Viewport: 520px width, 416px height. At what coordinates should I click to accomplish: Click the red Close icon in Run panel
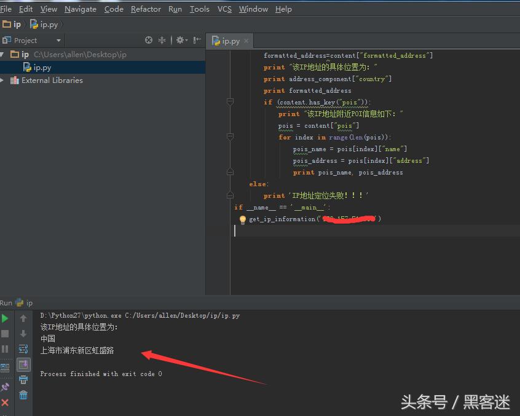pyautogui.click(x=5, y=402)
